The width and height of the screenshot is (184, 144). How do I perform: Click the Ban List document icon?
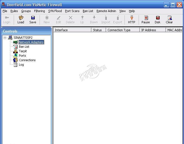pyautogui.click(x=15, y=47)
